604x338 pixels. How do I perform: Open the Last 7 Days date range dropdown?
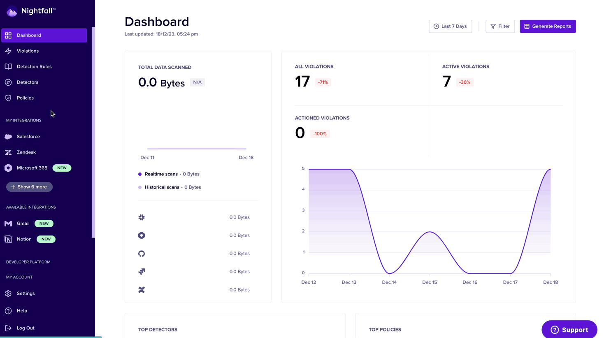coord(450,26)
